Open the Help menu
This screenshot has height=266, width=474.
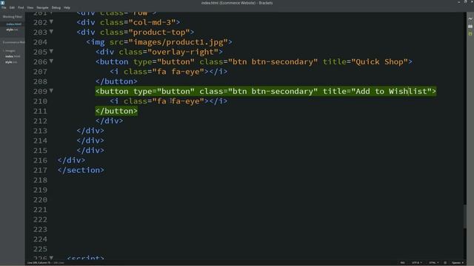(67, 7)
